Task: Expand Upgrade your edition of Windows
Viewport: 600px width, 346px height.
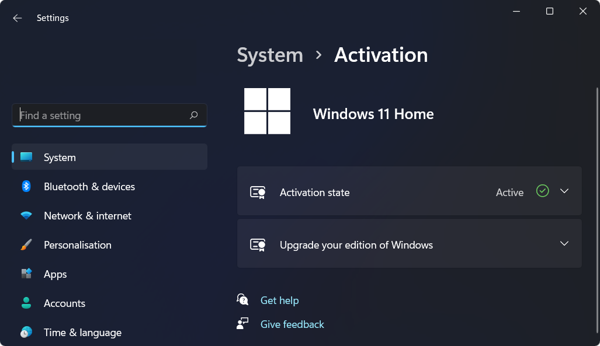Action: click(x=564, y=243)
